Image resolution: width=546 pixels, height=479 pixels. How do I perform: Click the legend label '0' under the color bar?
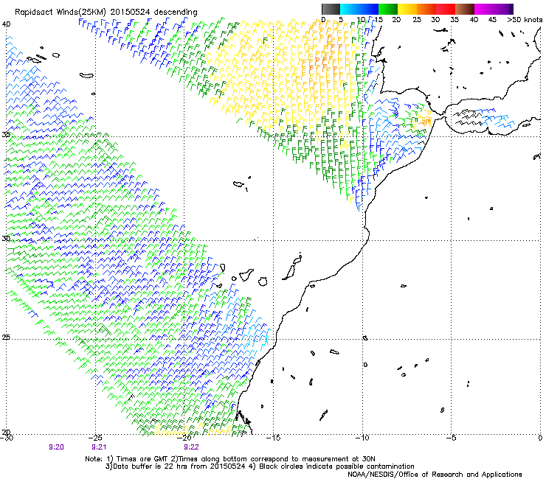click(323, 19)
